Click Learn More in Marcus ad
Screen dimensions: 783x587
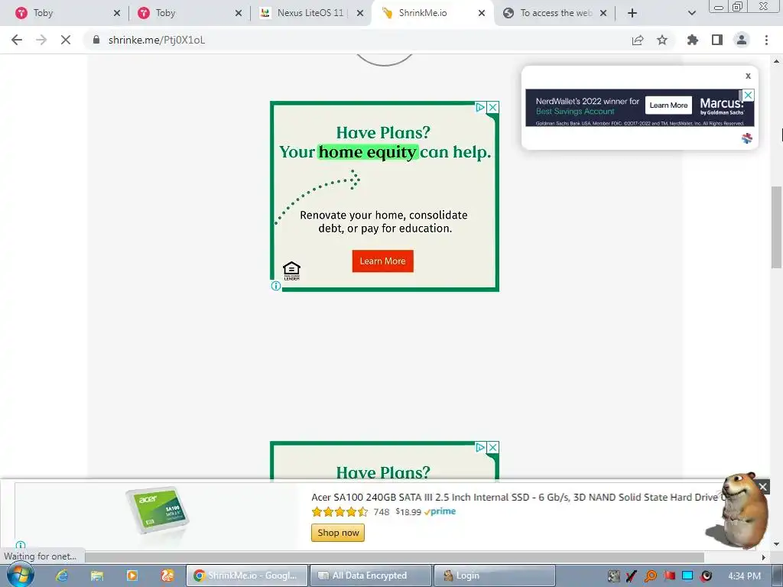pos(668,105)
